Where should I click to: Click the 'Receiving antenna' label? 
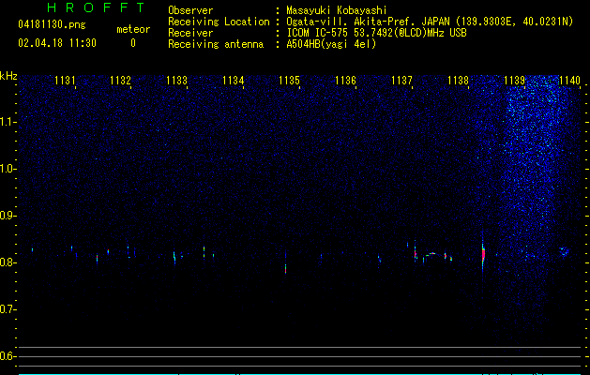pos(216,44)
